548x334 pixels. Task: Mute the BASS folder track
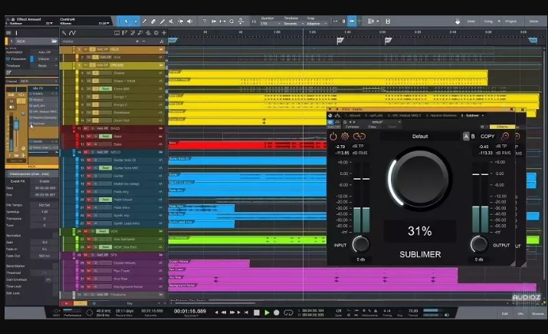click(86, 128)
